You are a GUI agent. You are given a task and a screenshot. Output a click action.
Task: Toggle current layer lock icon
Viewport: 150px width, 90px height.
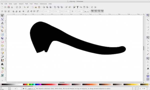click(25, 89)
